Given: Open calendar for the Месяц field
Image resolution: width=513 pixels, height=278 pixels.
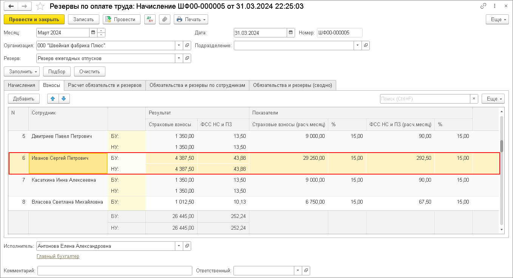Looking at the screenshot, I should click(x=93, y=33).
